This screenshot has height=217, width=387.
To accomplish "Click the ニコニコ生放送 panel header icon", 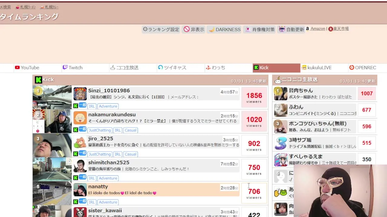I will (x=278, y=80).
